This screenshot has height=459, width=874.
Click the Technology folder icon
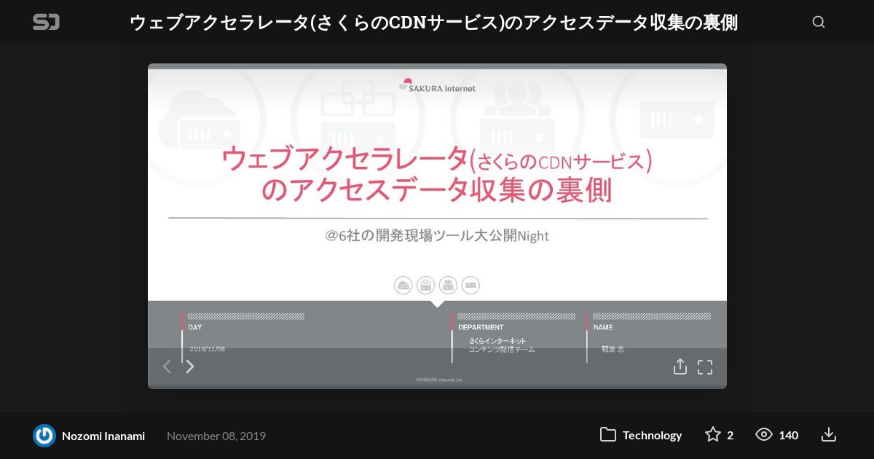pyautogui.click(x=608, y=435)
